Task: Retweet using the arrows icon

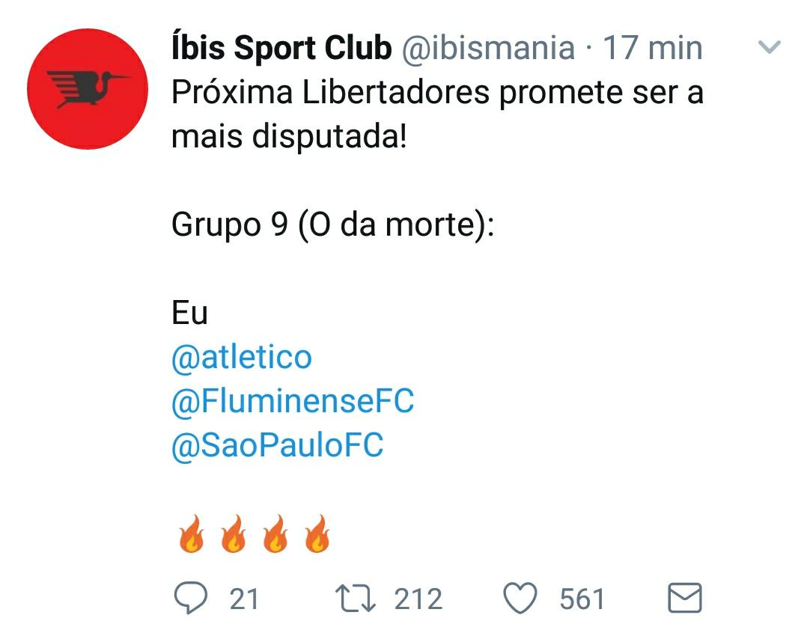Action: click(356, 599)
